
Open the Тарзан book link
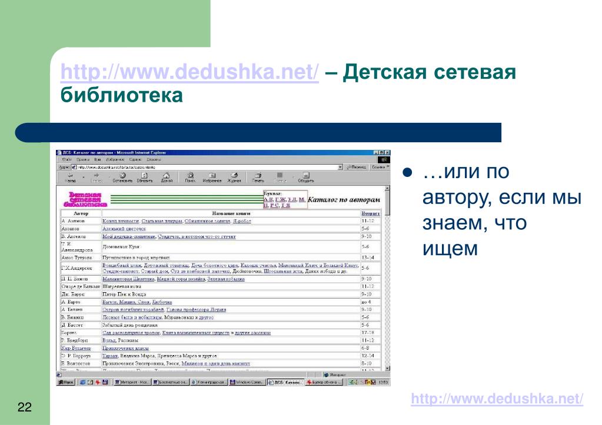(x=110, y=356)
